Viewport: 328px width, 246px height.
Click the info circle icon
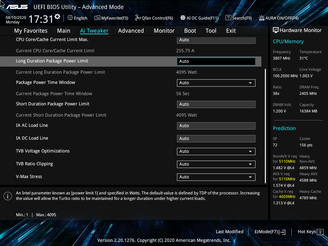(x=8, y=196)
